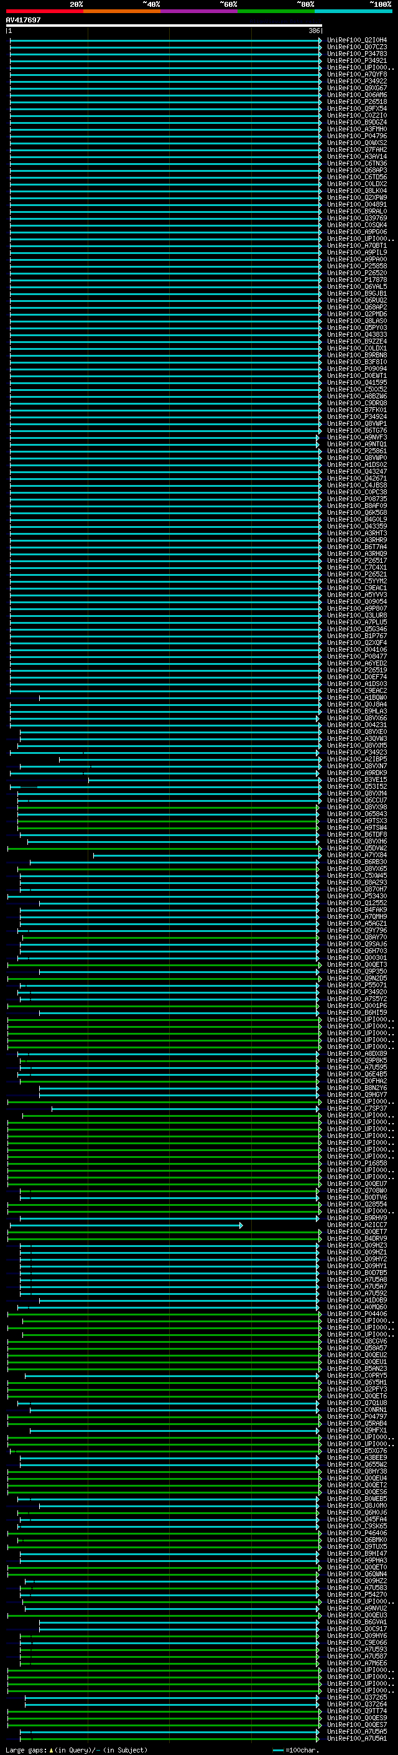Open hit UniRef100_A9TSX3
Screen dimensions: 398x1755
coord(357,821)
